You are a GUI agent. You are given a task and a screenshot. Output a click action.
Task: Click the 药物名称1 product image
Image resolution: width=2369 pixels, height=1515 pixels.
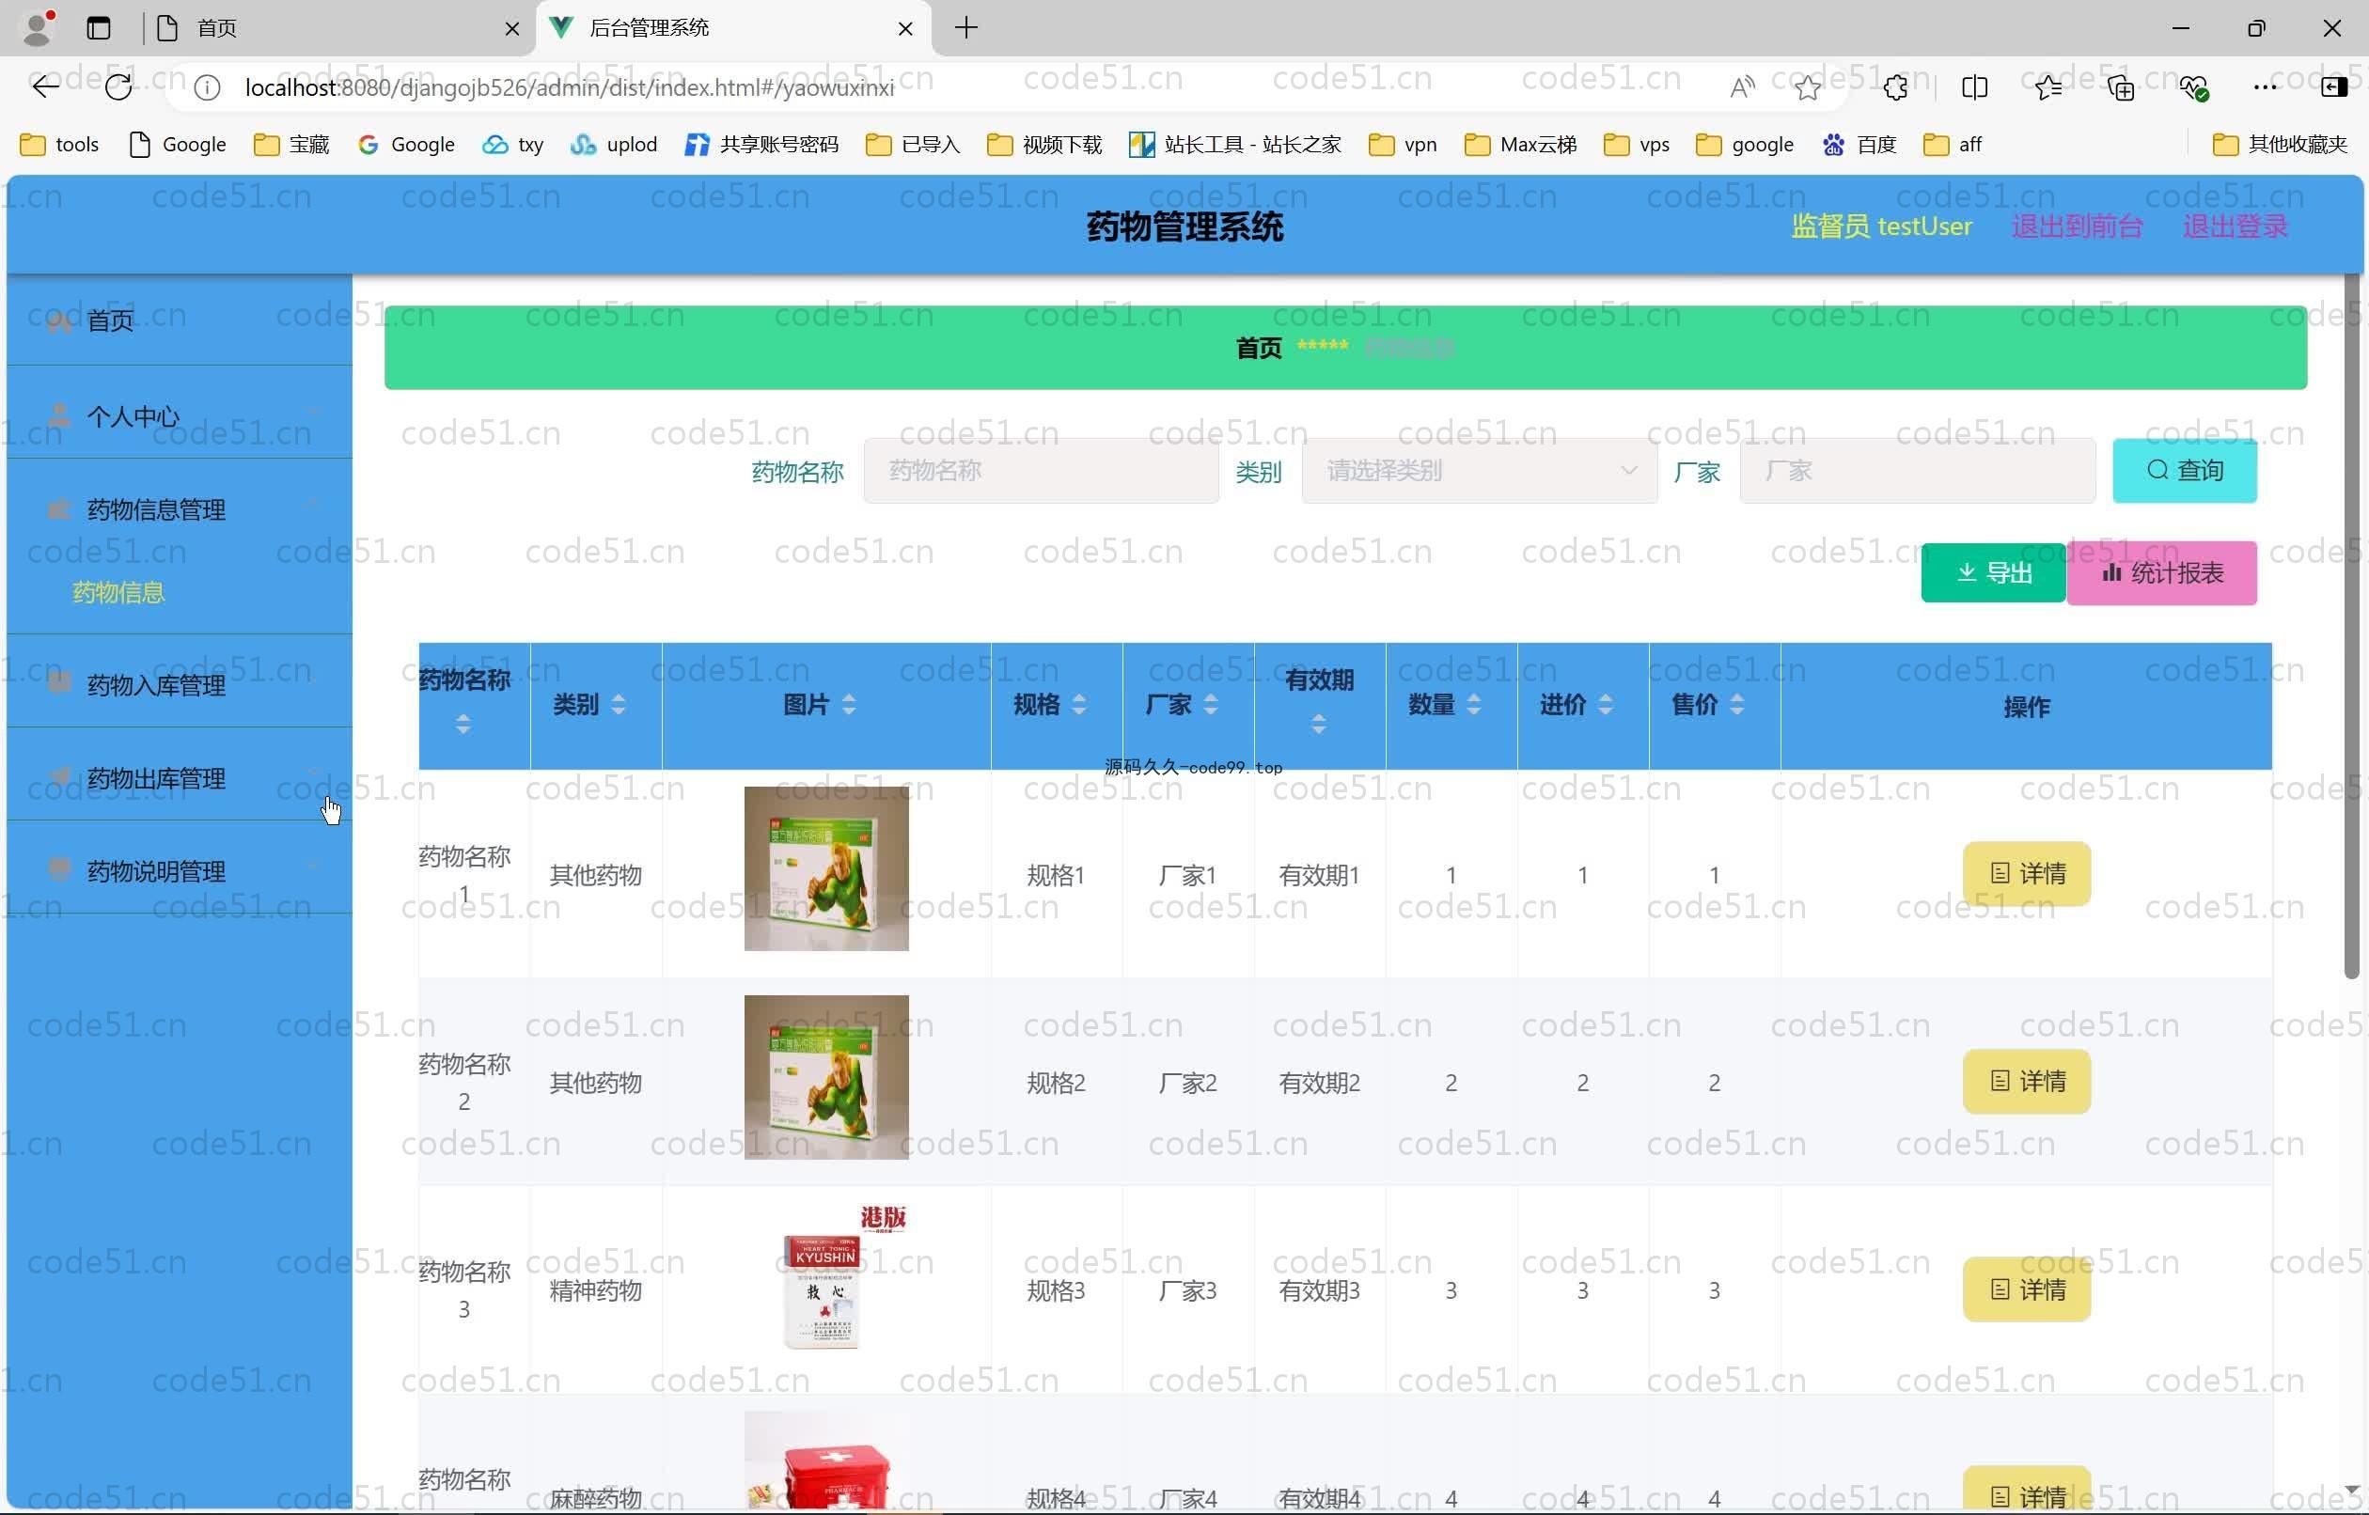click(x=826, y=868)
